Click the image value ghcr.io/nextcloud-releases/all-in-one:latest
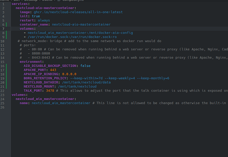This screenshot has width=228, height=157. click(78, 12)
